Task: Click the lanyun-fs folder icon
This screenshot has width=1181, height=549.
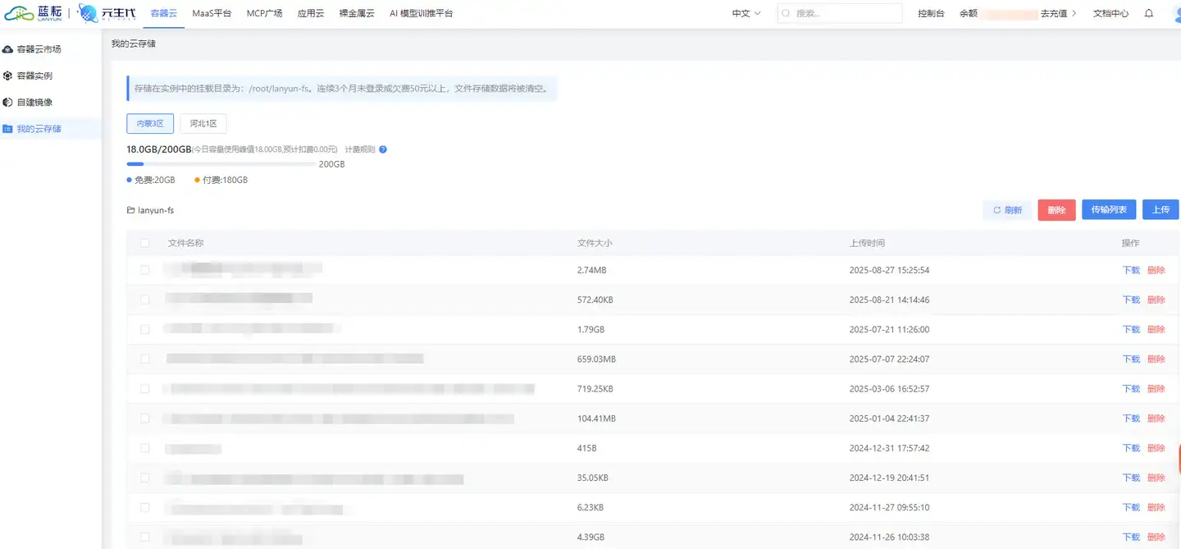Action: pos(130,210)
